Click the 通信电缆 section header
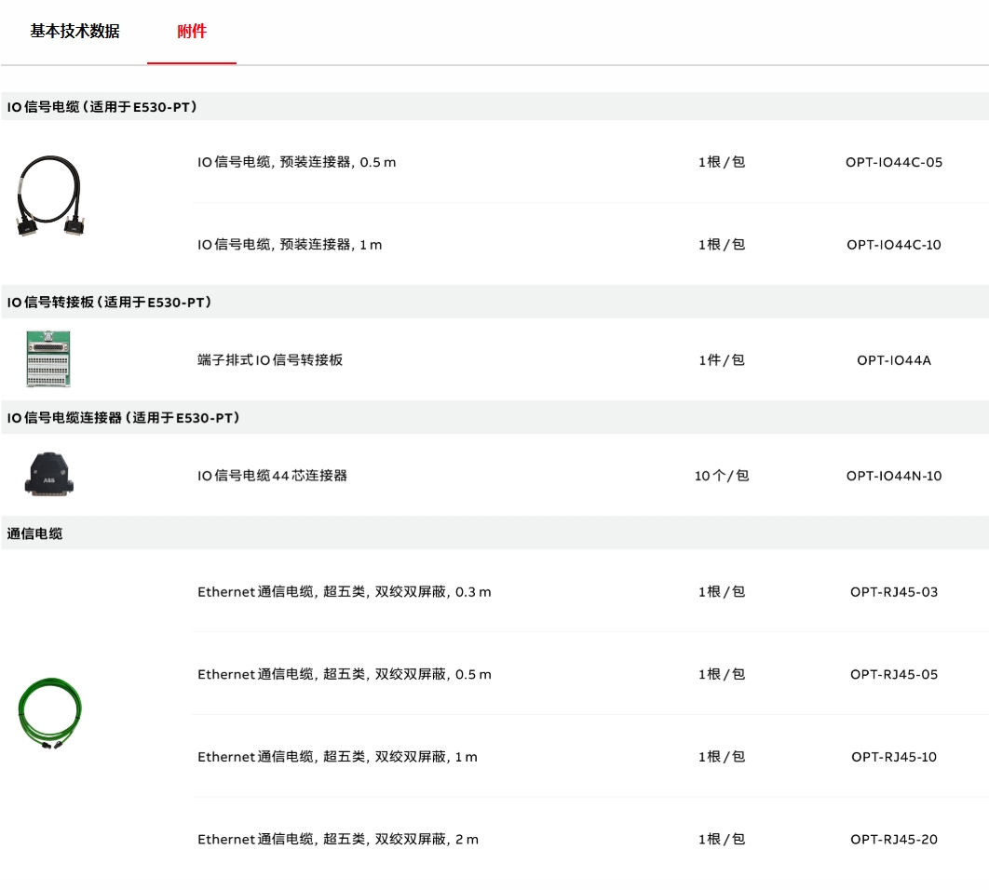The width and height of the screenshot is (989, 890). tap(35, 534)
